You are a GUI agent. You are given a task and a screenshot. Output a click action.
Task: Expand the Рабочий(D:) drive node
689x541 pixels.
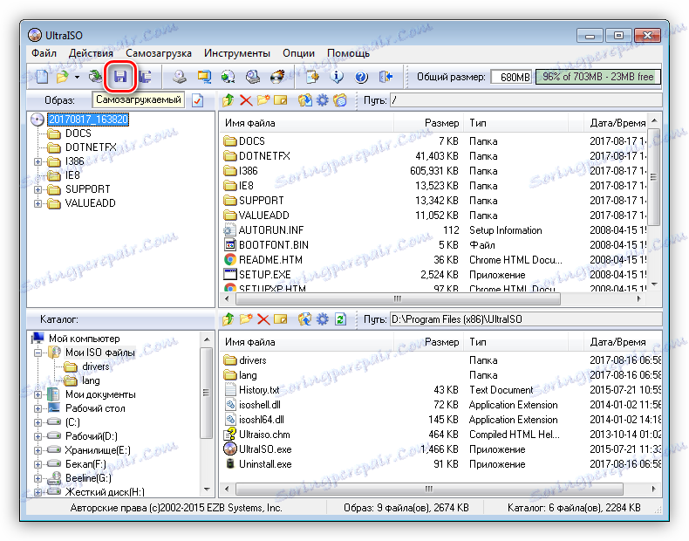(x=38, y=436)
